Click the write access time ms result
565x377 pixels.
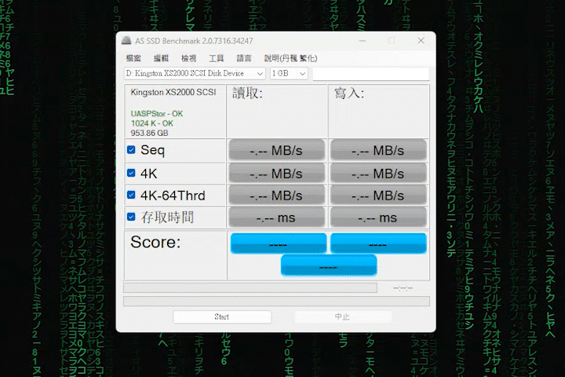click(x=378, y=218)
